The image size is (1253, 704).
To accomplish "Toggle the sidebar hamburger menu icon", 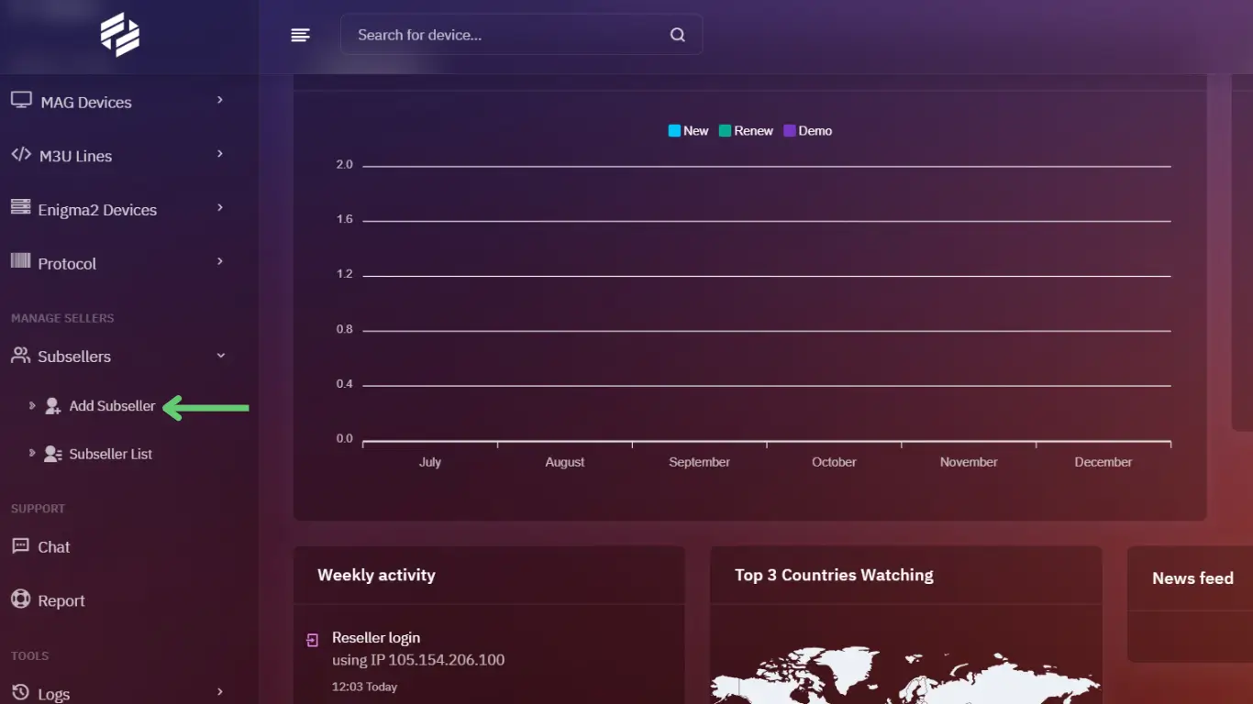I will (x=300, y=35).
